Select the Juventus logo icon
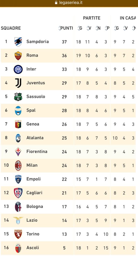The width and height of the screenshot is (138, 256). [18, 83]
